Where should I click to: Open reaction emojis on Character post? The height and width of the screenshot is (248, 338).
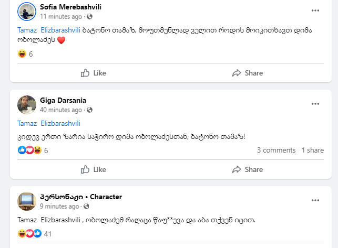29,233
